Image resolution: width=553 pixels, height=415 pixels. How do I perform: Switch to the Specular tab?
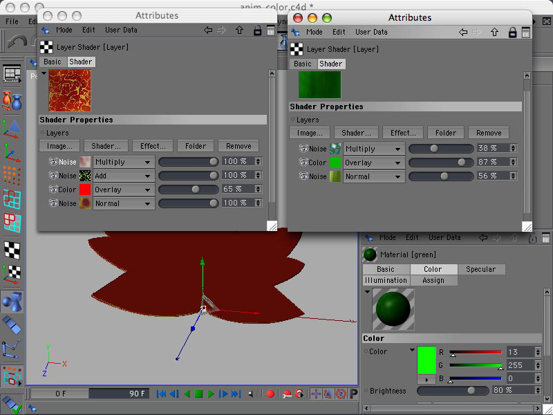[480, 269]
